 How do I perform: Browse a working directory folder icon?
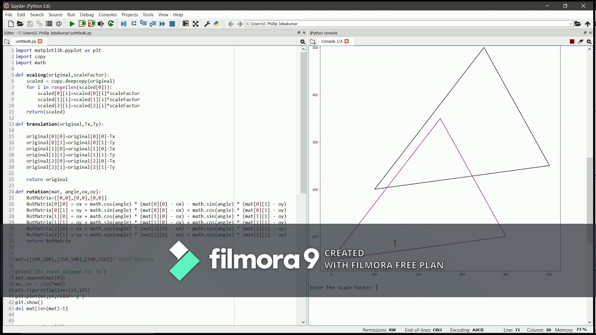tap(578, 24)
